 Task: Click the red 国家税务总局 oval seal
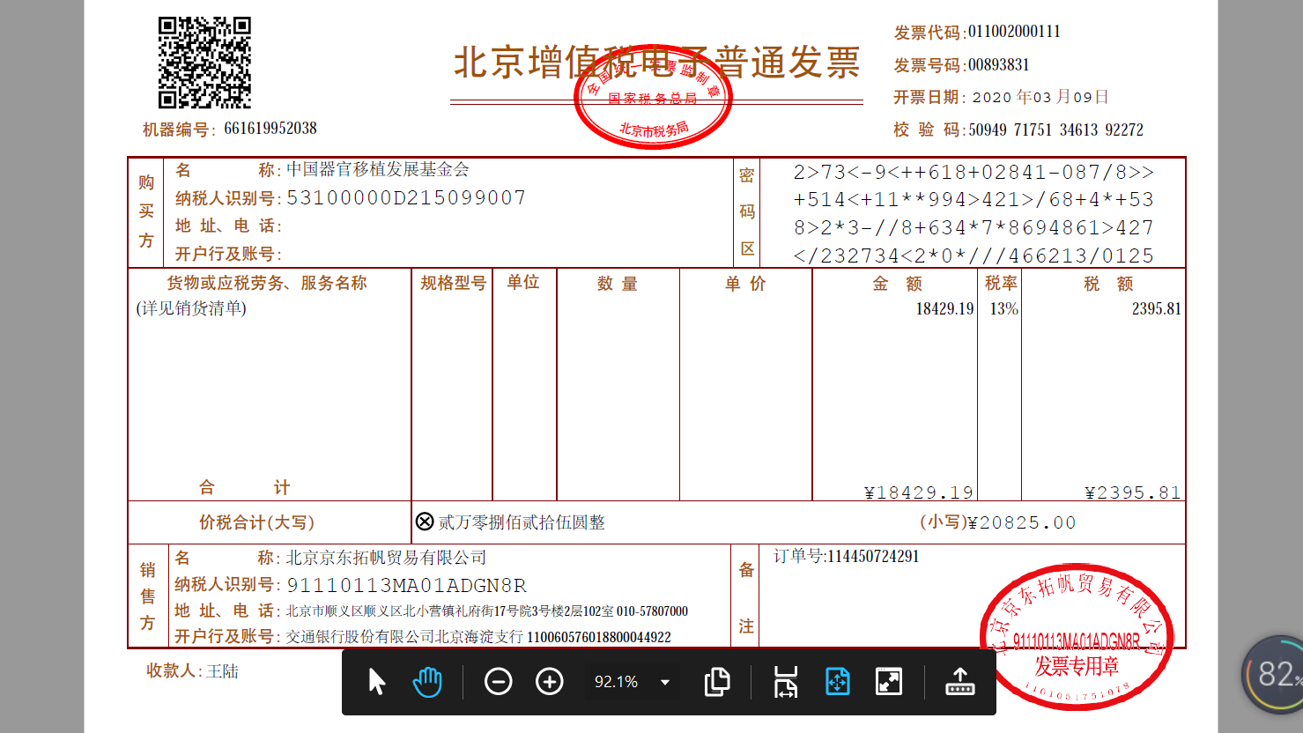click(653, 97)
